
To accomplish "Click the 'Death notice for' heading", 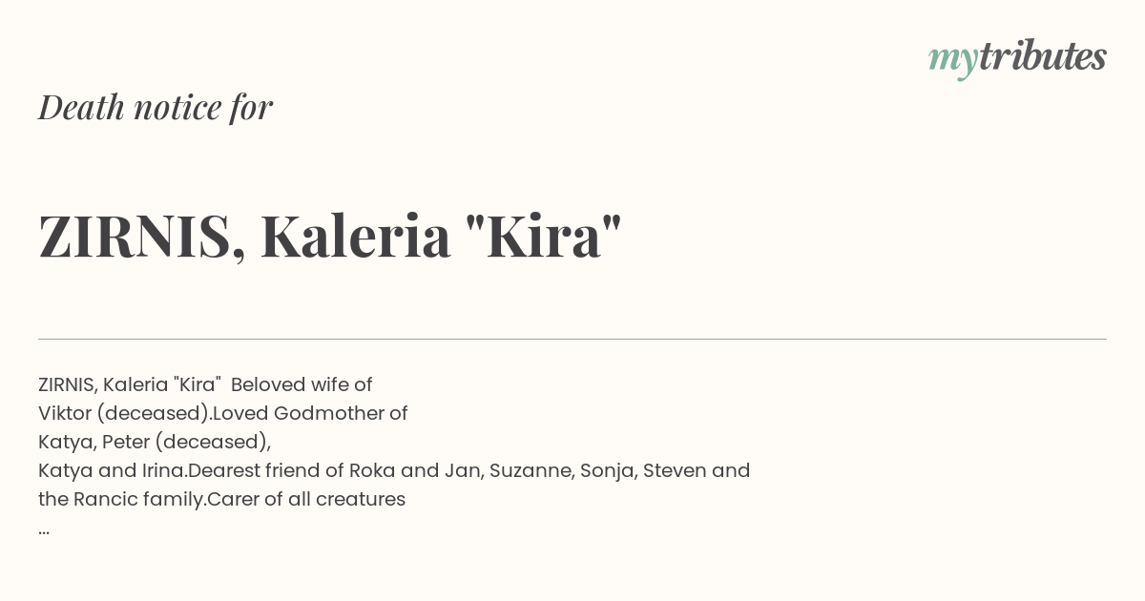I will pos(156,108).
